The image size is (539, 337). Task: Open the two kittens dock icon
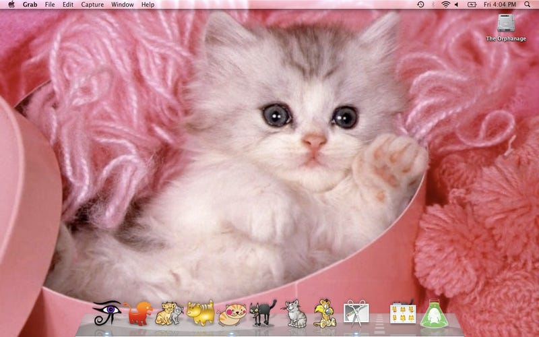pyautogui.click(x=170, y=313)
